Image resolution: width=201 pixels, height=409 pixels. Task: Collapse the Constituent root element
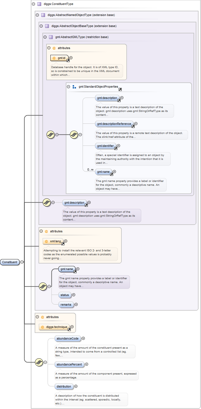22,262
